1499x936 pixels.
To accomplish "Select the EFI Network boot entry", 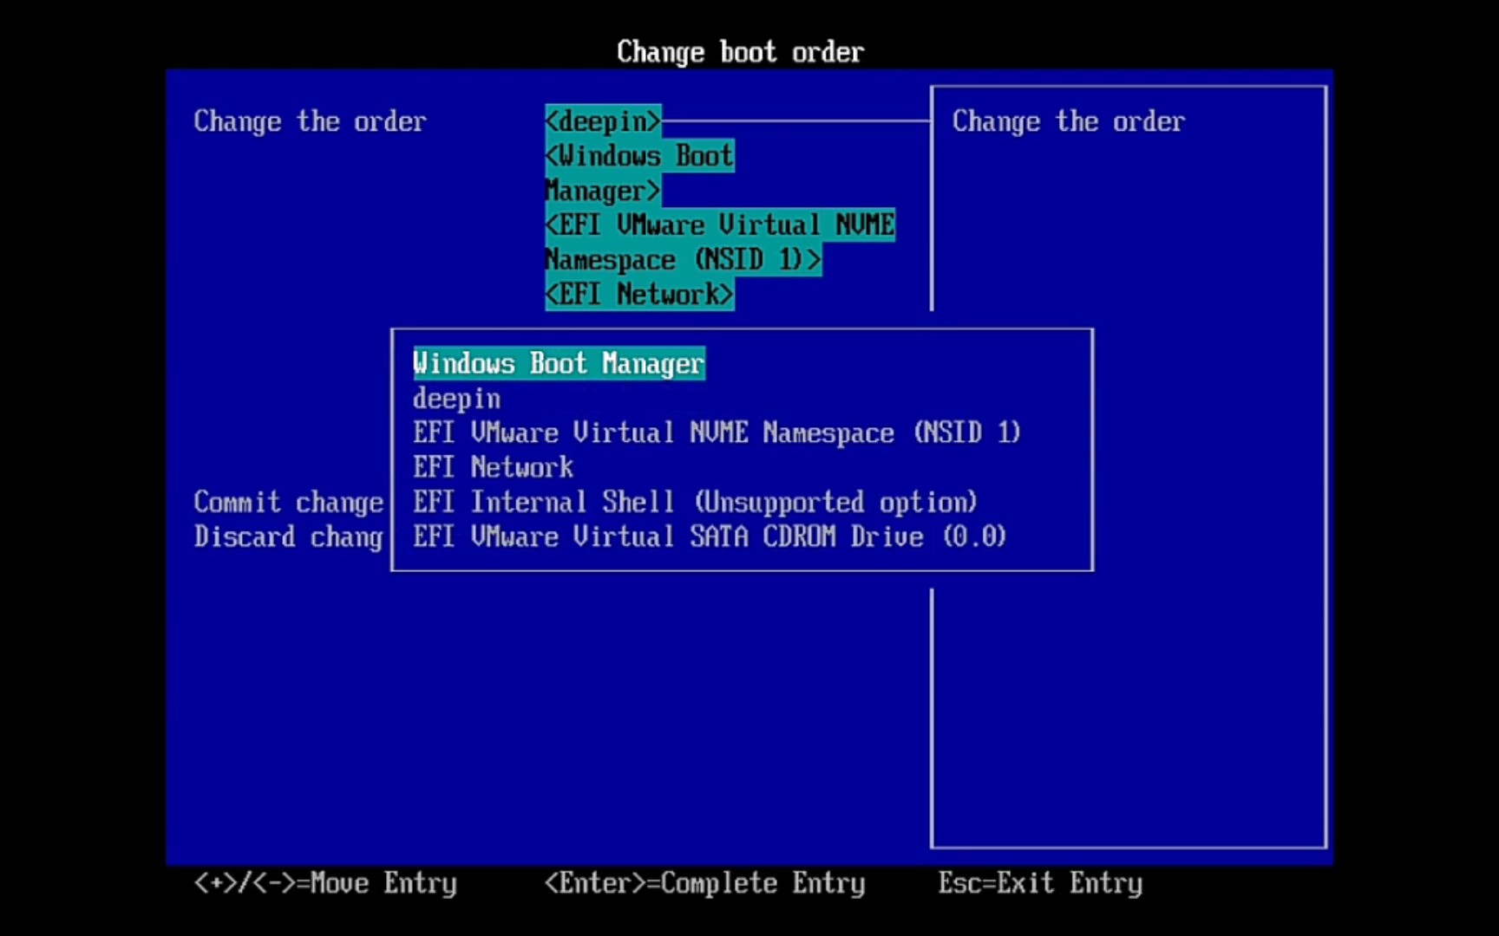I will click(x=492, y=467).
